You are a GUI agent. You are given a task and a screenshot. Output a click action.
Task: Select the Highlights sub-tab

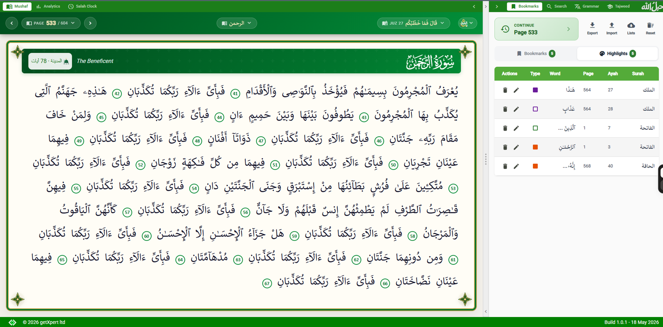[617, 53]
